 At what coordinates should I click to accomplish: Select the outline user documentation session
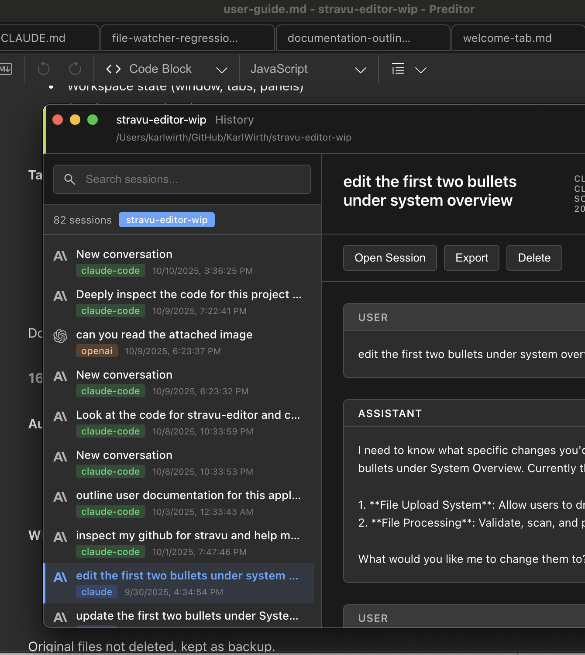click(x=188, y=495)
